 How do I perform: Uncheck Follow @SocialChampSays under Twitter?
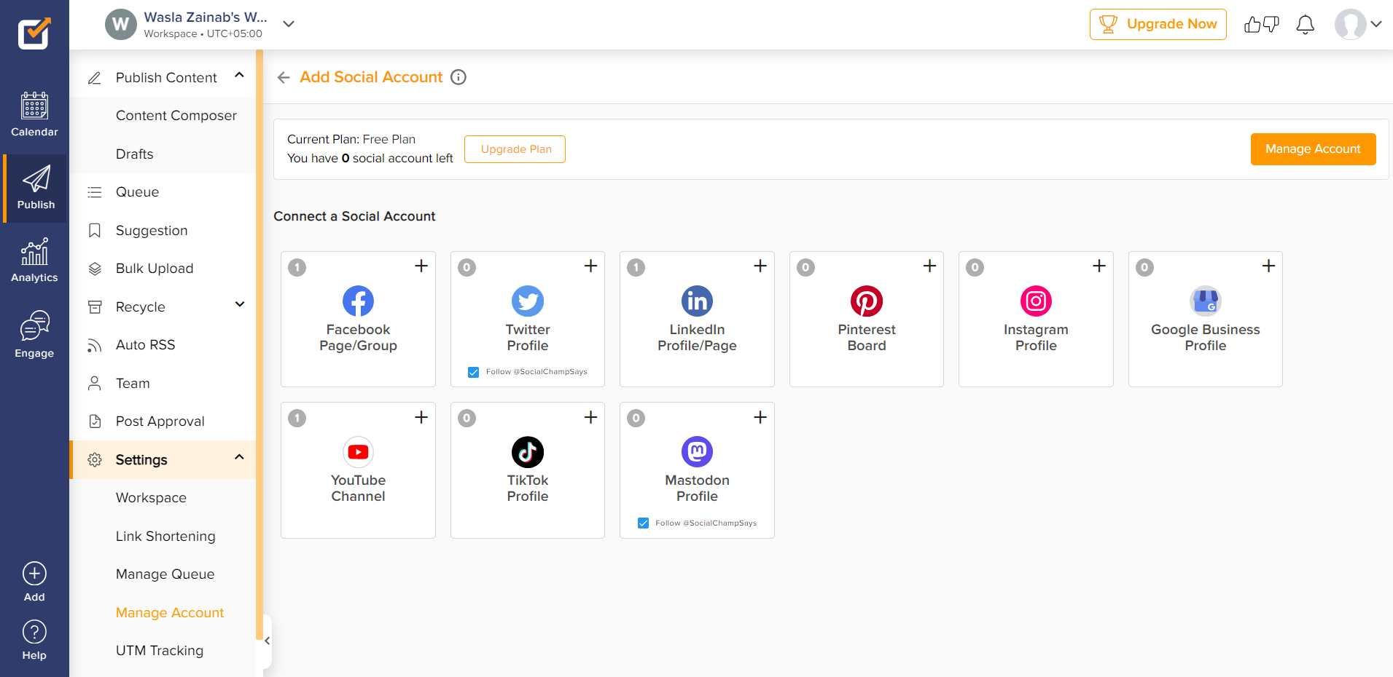coord(474,372)
